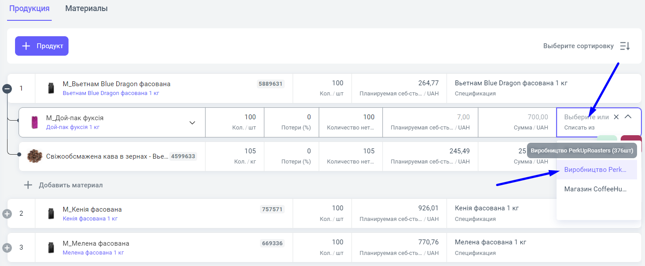
Task: Select Виробництво PerkUpRoasters warehouse option
Action: (x=595, y=170)
